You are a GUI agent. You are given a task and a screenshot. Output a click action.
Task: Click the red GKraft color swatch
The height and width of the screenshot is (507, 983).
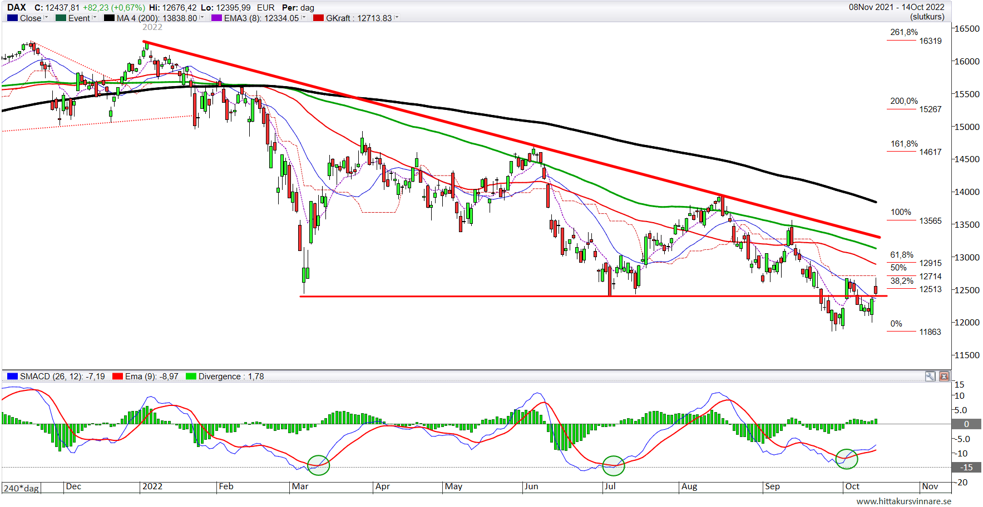(x=318, y=18)
